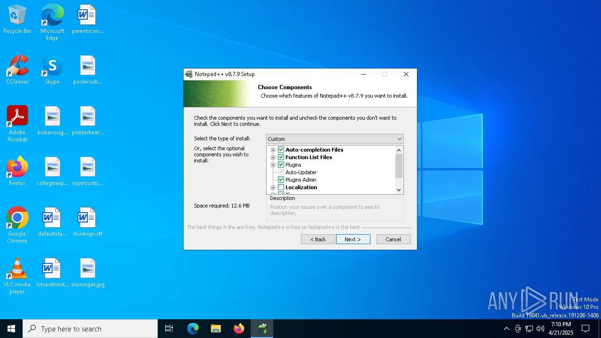Minimize the Notepad++ Setup window
Viewport: 601px width, 338px height.
coord(363,74)
